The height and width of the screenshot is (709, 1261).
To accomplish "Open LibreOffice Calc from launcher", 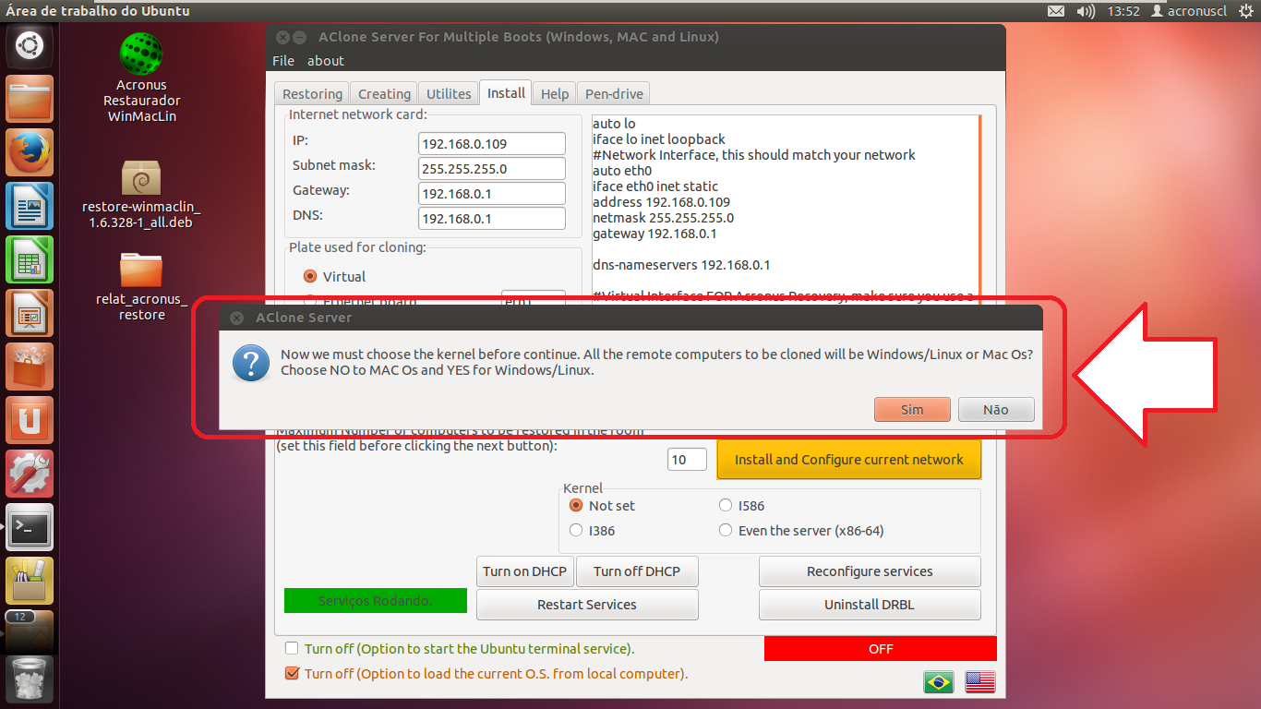I will 30,259.
